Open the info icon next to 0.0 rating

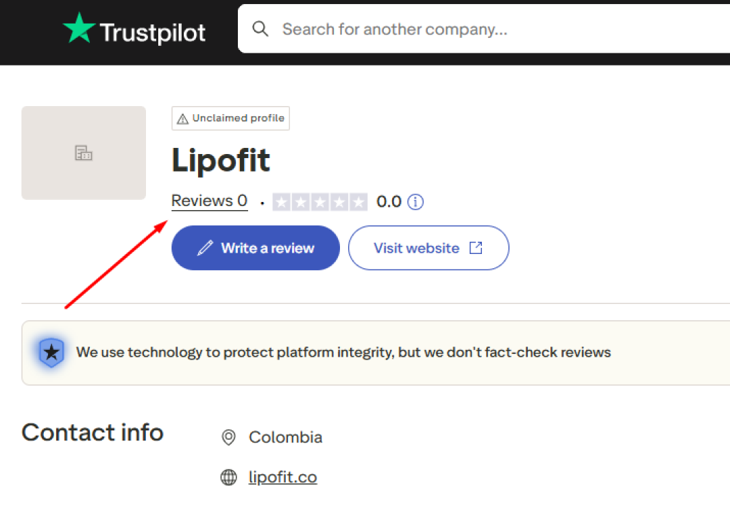click(x=416, y=201)
